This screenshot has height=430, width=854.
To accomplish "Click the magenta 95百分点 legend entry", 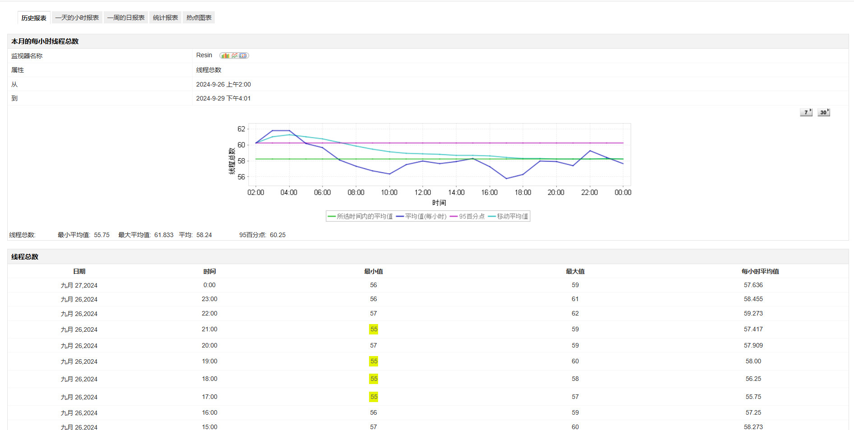I will [x=467, y=217].
